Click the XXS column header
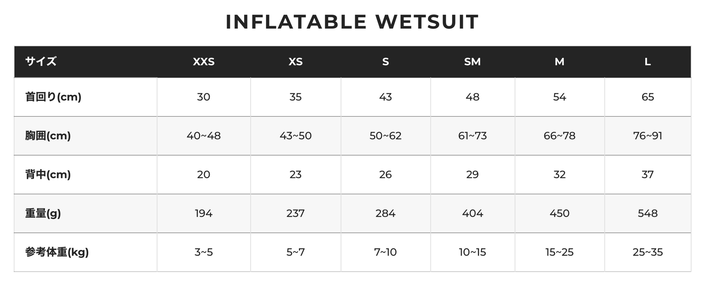 click(x=204, y=62)
